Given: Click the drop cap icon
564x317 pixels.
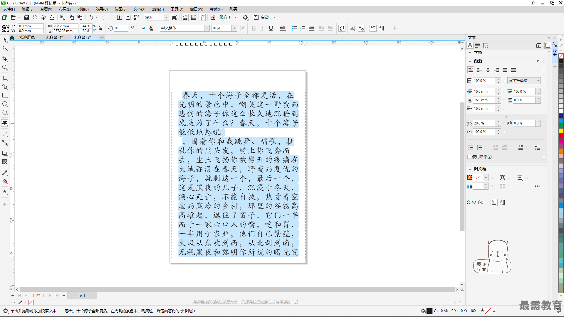Looking at the screenshot, I should (x=311, y=28).
